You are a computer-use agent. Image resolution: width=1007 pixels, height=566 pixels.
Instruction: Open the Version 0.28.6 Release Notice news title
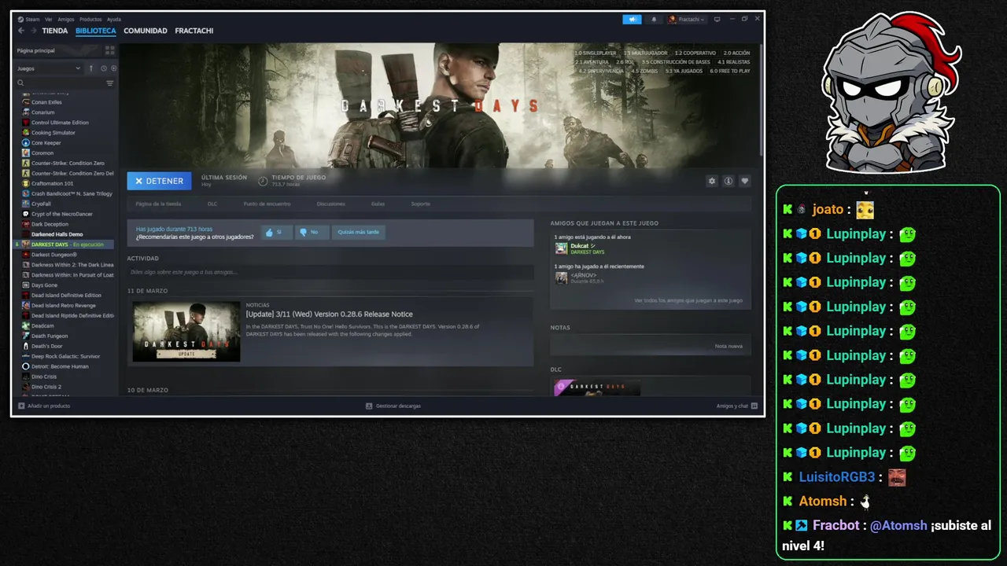click(330, 314)
